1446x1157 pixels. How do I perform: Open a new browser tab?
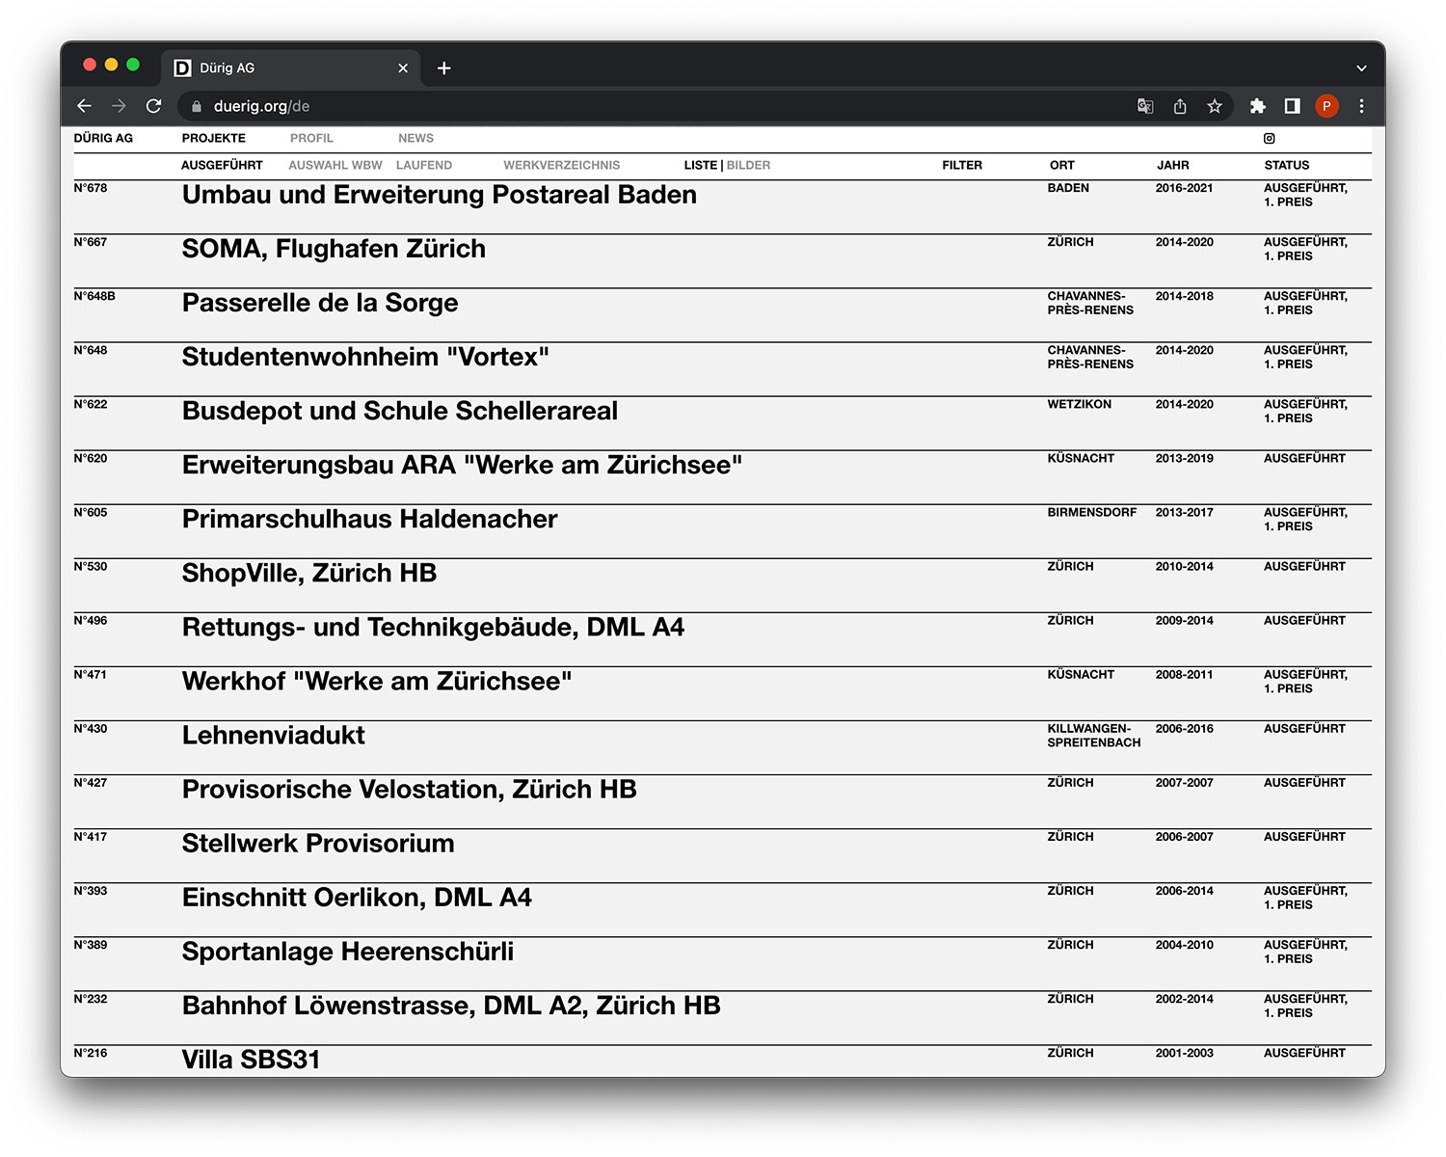click(443, 68)
